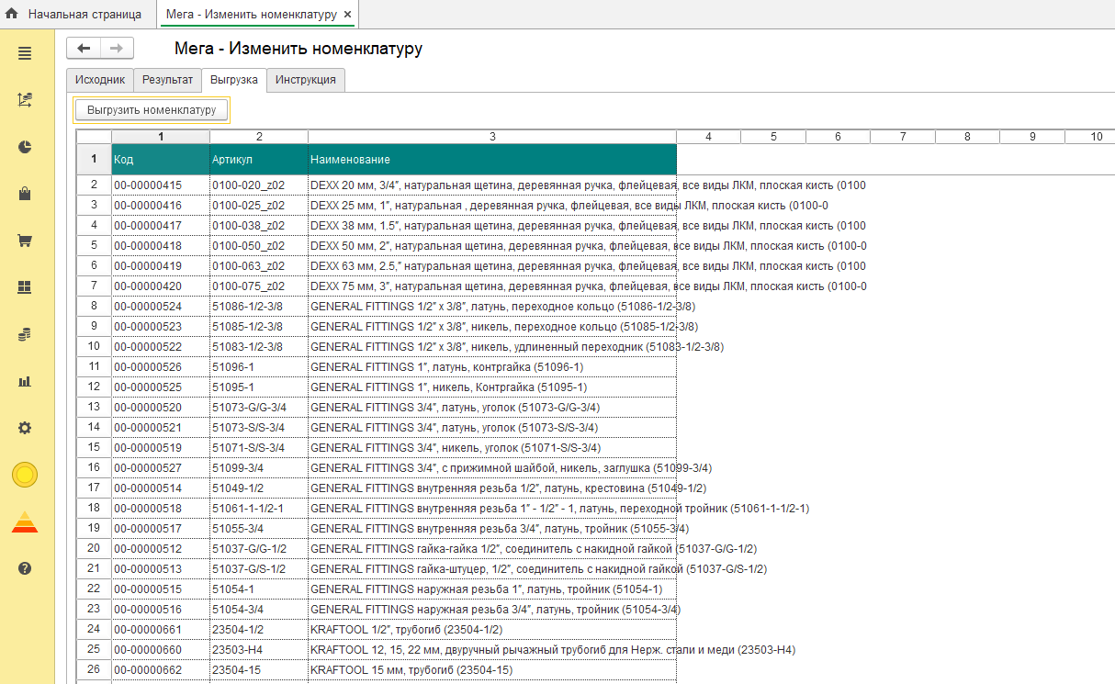This screenshot has height=684, width=1115.
Task: Click the yellow circle sidebar icon
Action: coord(25,475)
